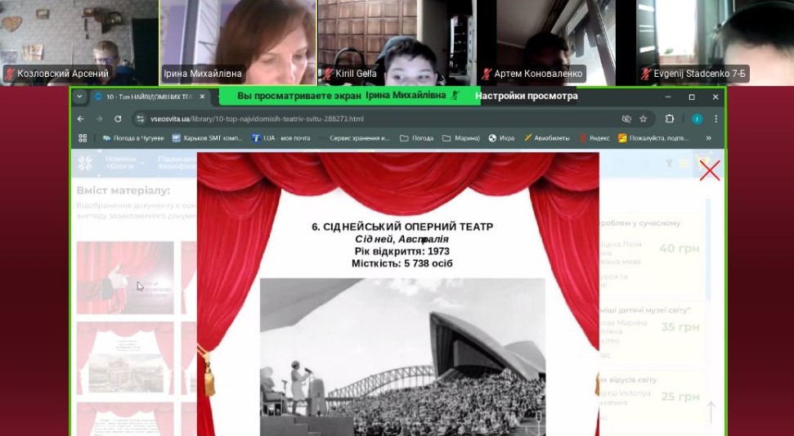The height and width of the screenshot is (436, 794).
Task: Click the 'Вы просматриваете экран' banner
Action: point(349,96)
